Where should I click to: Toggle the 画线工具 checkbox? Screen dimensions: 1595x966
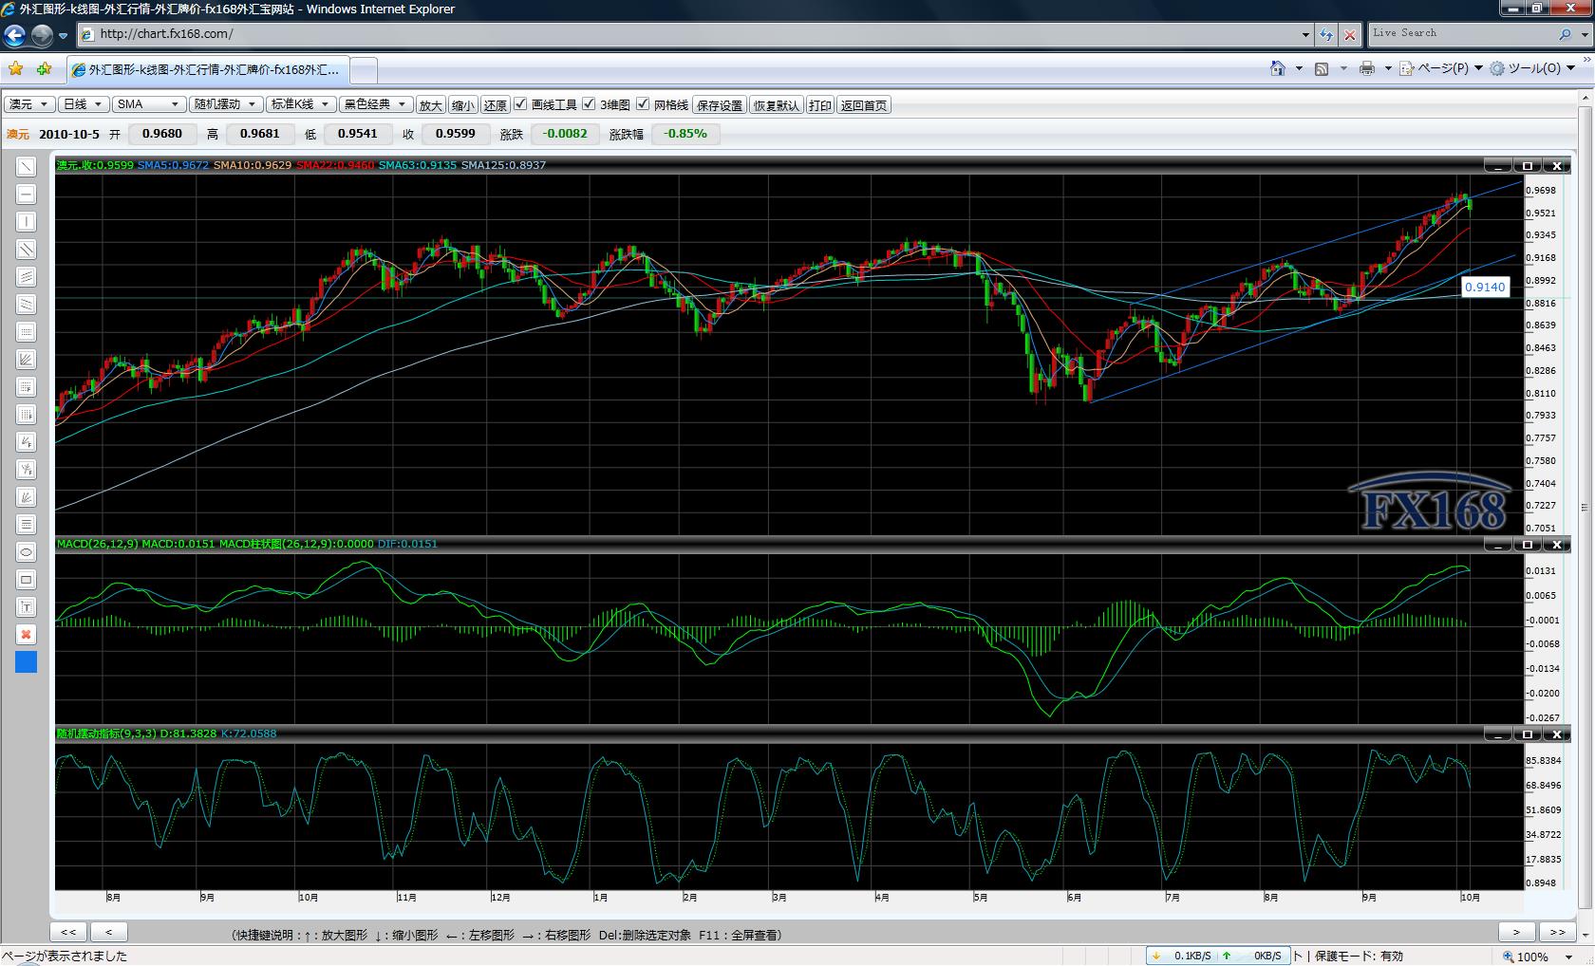(520, 104)
